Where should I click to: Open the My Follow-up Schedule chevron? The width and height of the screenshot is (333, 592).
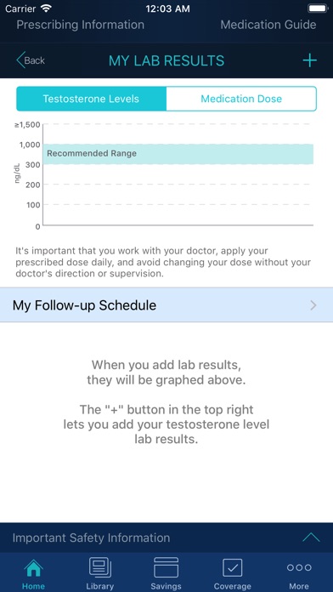[x=313, y=305]
